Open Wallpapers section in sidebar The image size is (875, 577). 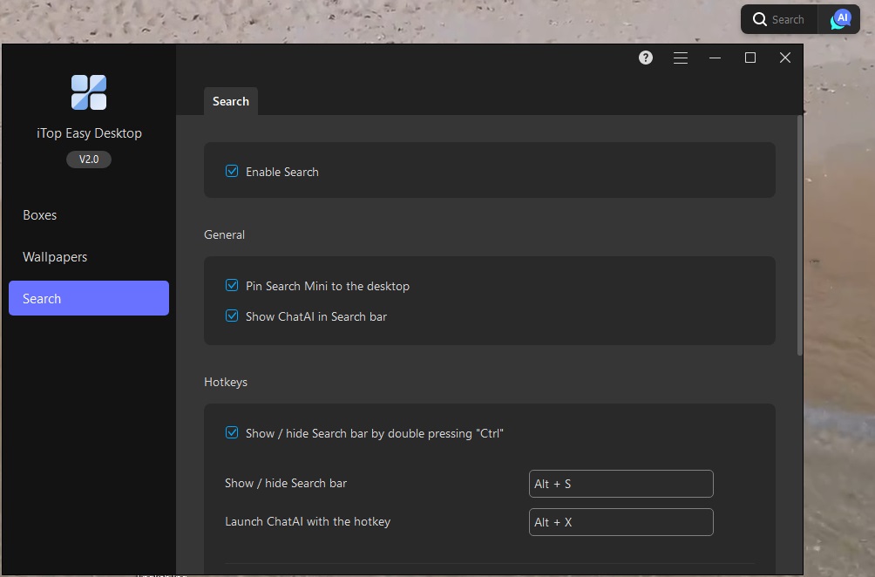(89, 257)
